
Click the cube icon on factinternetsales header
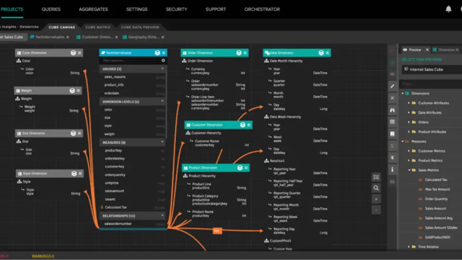click(x=157, y=53)
